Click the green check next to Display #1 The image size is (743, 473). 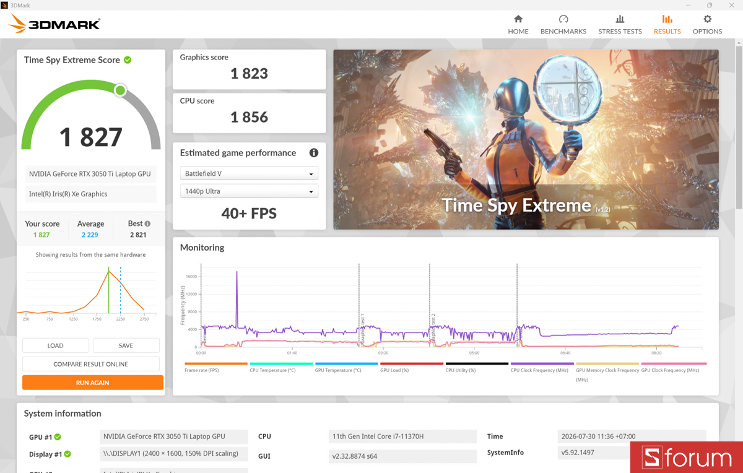[x=67, y=454]
